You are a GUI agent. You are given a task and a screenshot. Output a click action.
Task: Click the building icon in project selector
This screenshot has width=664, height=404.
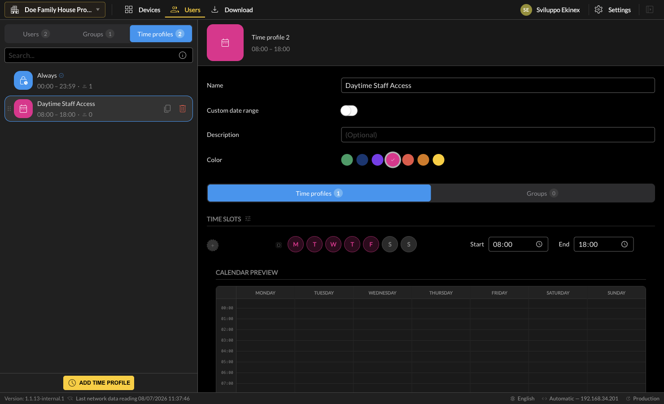tap(15, 9)
